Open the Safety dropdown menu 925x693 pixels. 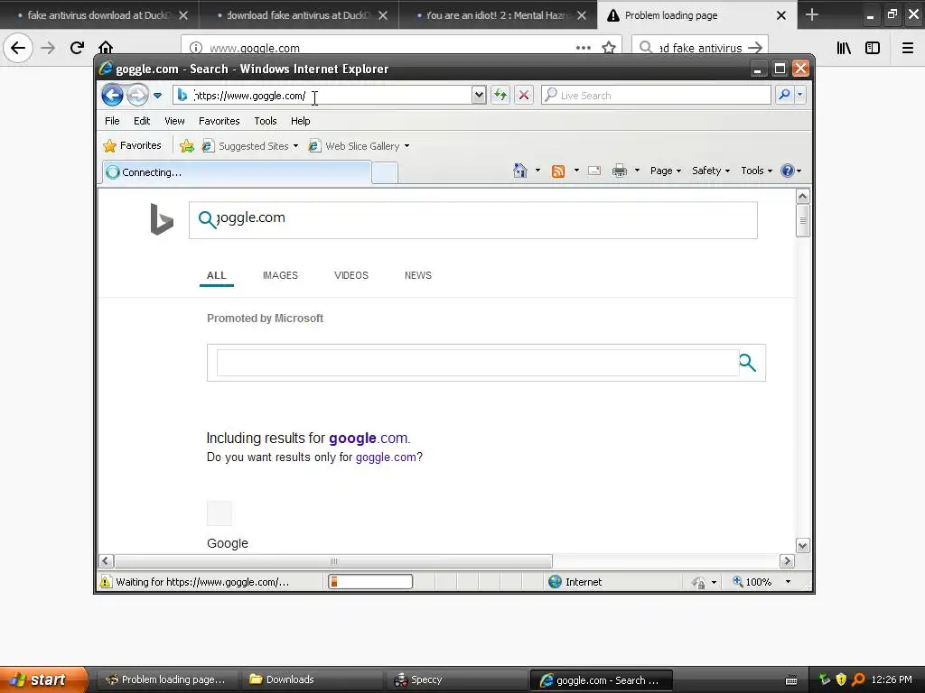[x=711, y=171]
